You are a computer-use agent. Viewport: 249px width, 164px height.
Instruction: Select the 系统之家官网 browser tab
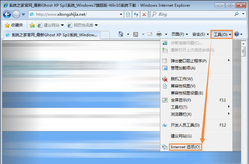(x=52, y=35)
